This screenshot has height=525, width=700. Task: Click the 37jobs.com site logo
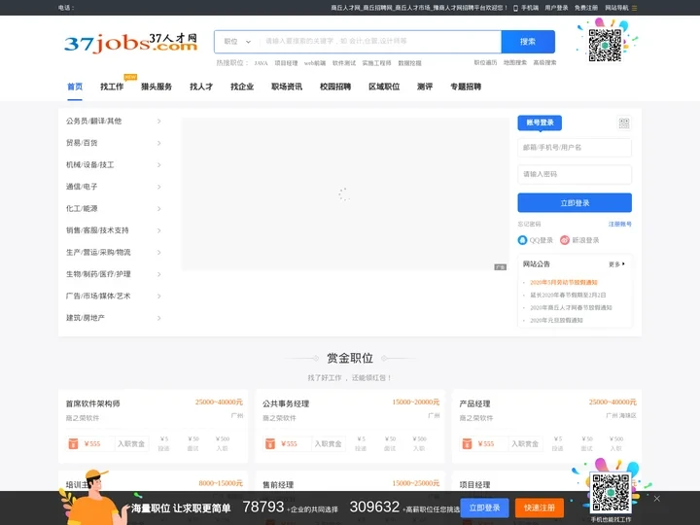click(x=130, y=44)
